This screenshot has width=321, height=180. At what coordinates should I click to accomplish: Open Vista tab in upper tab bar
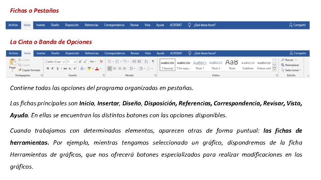point(147,25)
